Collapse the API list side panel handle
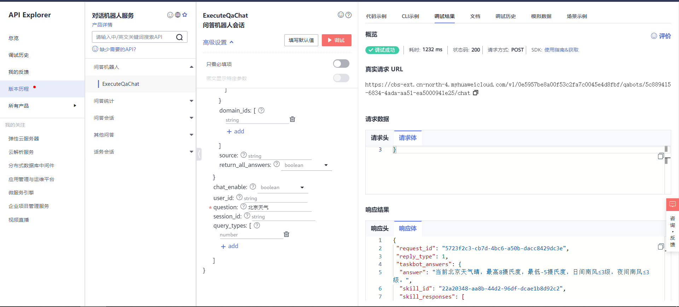Screen dimensions: 679x307 [199, 154]
